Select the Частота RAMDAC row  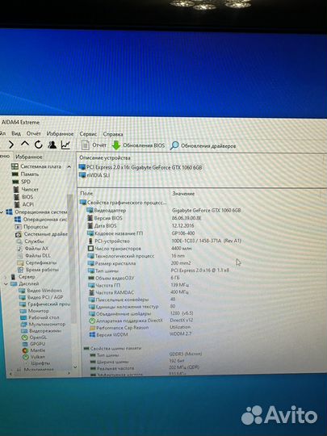[139, 292]
